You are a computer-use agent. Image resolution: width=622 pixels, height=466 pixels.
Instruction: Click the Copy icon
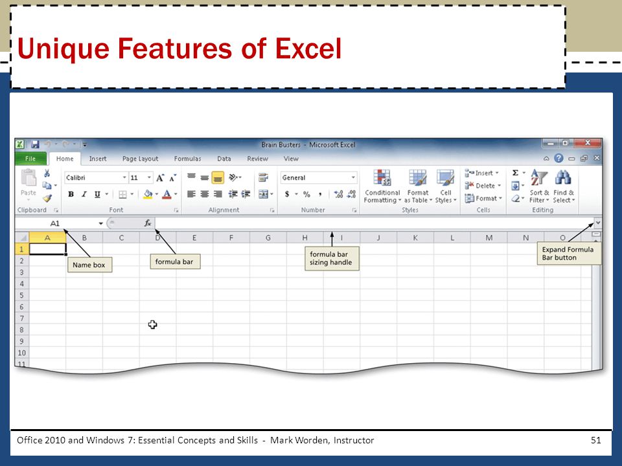click(x=47, y=185)
